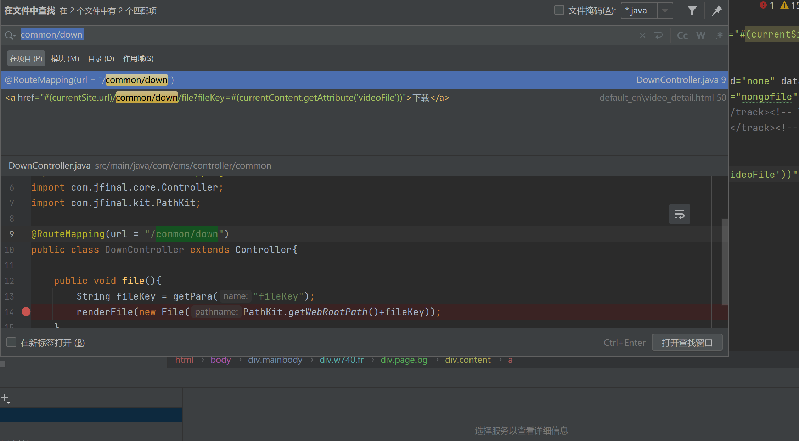Click the getPara call on line 13
The height and width of the screenshot is (441, 799).
coord(192,296)
